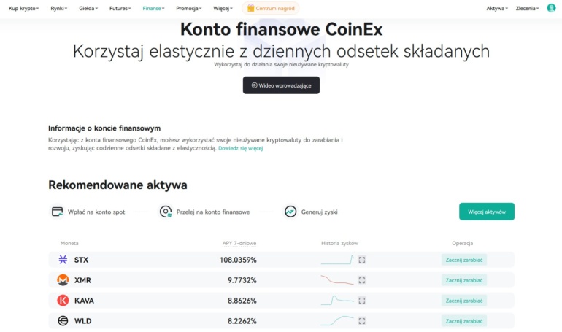Click Zacznij zarabiać for KAVA
562x332 pixels.
point(464,301)
